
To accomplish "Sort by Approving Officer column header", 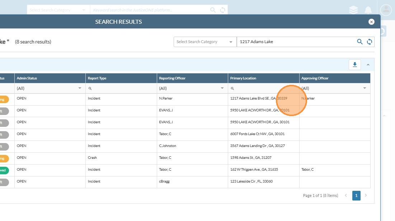I will click(x=334, y=78).
